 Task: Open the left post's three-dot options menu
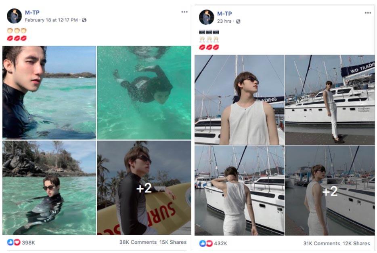(184, 12)
